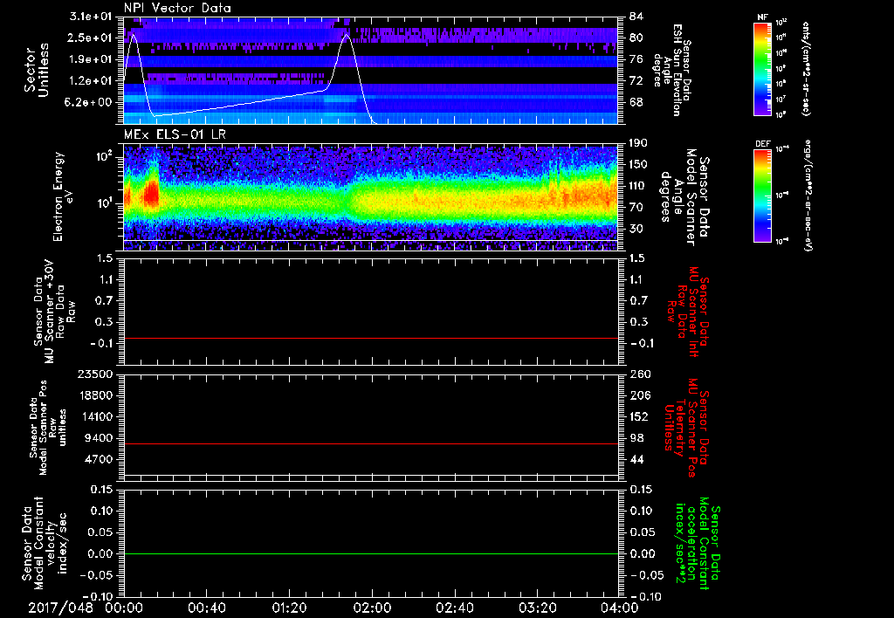
Task: Click the 84 degree elevation tick
Action: (x=636, y=16)
